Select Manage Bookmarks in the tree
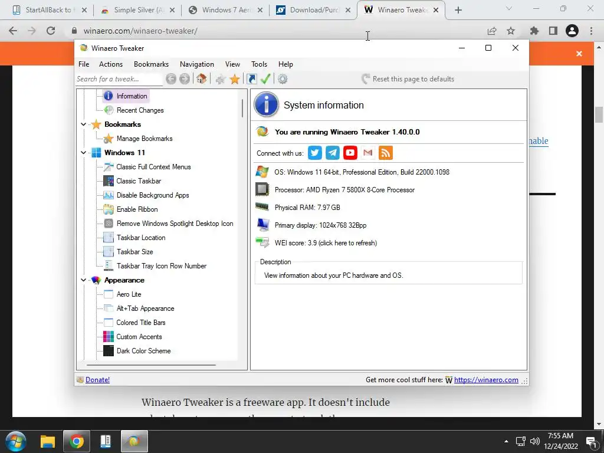 pyautogui.click(x=145, y=139)
